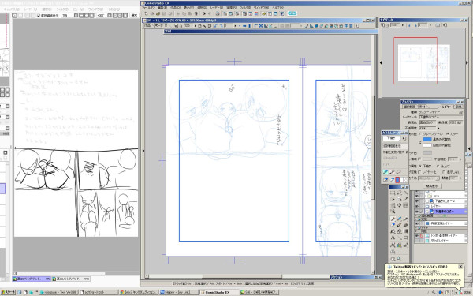This screenshot has height=296, width=473.
Task: Enable the レイヤー色 checkbox
Action: pos(419,172)
